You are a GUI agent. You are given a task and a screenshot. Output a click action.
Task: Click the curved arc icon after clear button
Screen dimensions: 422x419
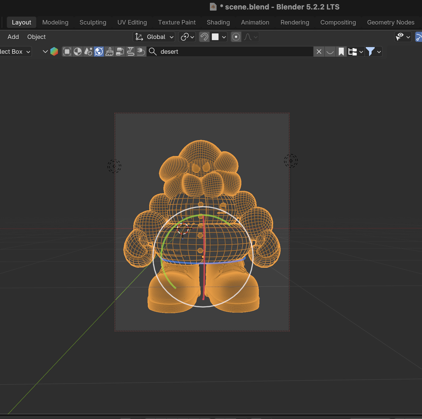point(330,52)
